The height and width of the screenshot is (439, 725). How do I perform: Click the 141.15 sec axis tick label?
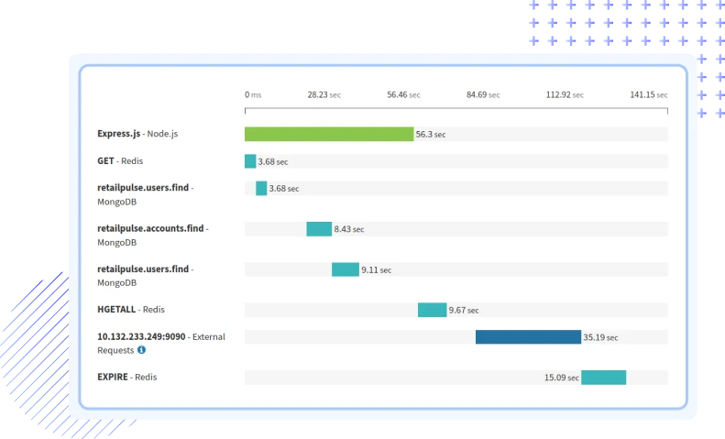pyautogui.click(x=649, y=94)
